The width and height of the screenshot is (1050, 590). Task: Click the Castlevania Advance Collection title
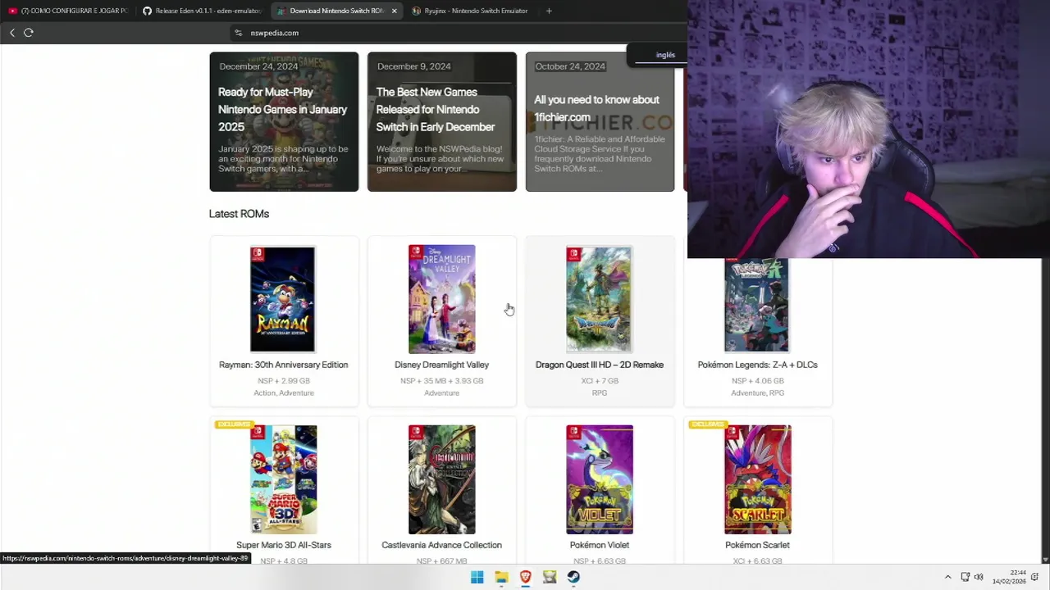441,545
